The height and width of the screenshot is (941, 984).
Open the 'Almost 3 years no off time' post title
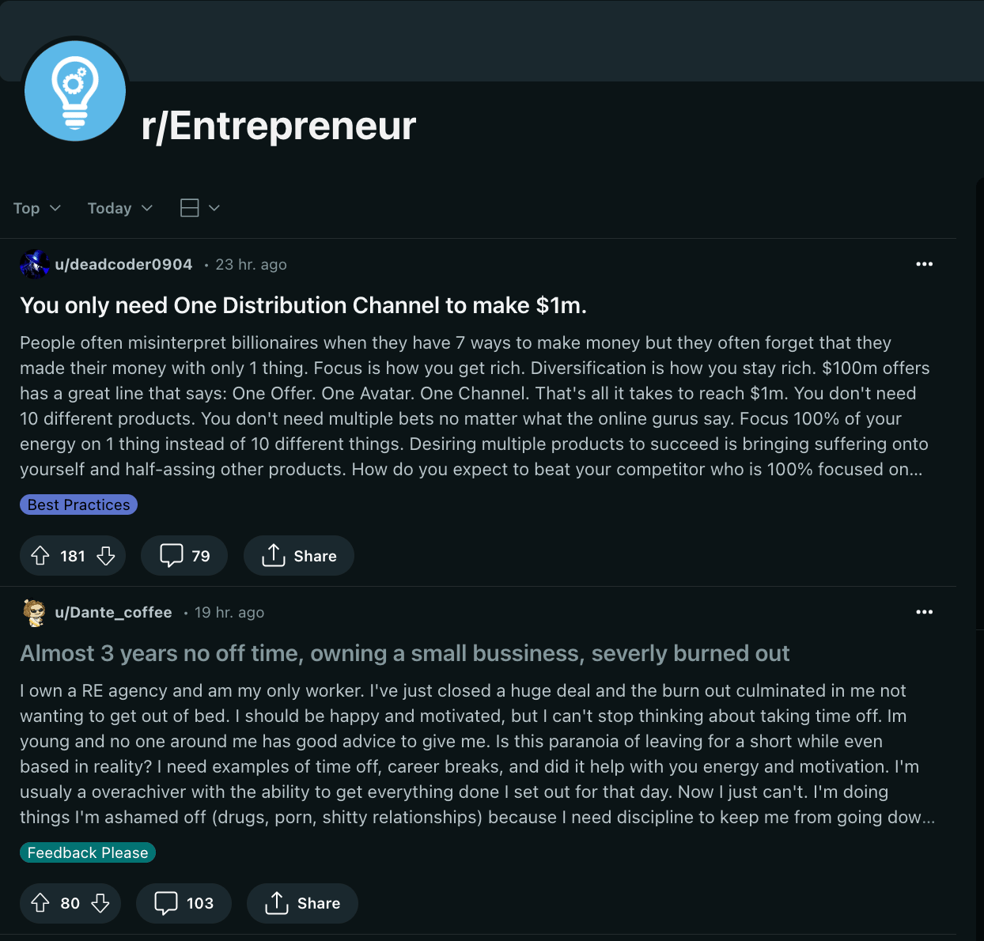pyautogui.click(x=404, y=653)
